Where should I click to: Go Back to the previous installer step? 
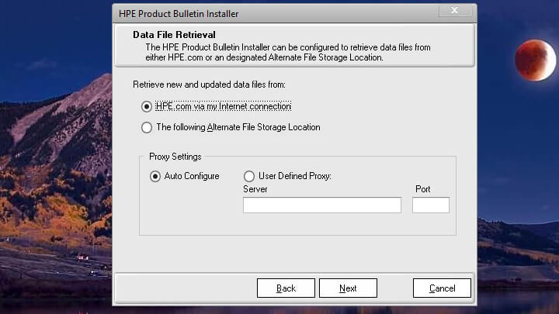click(286, 288)
